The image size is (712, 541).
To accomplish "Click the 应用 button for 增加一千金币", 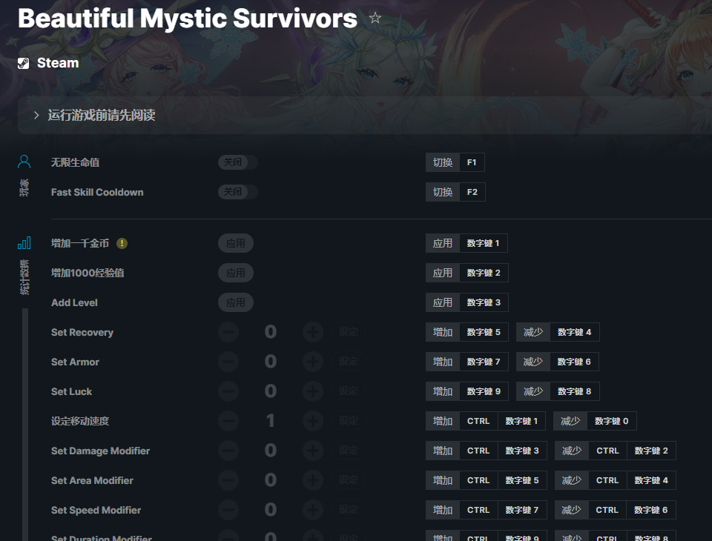I will [x=236, y=243].
